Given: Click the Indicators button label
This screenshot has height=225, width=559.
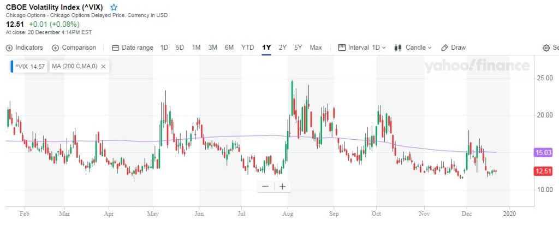Looking at the screenshot, I should click(29, 48).
